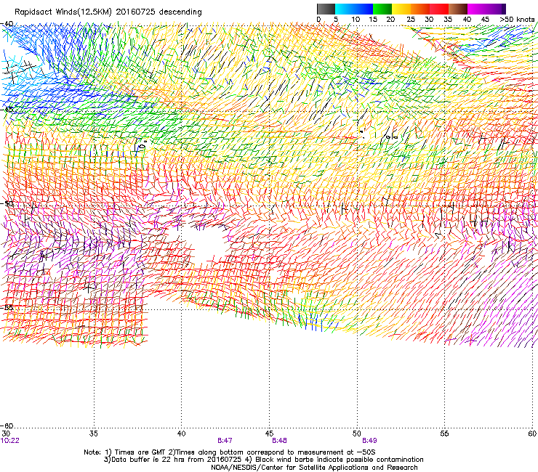The width and height of the screenshot is (538, 472).
Task: Click the cyan-to-blue 5-15 knots legend swatch
Action: pos(354,9)
